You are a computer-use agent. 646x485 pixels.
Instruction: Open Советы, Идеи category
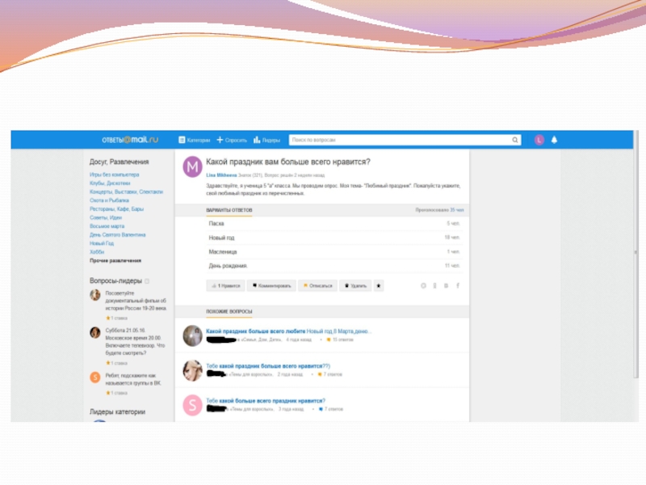pyautogui.click(x=106, y=217)
